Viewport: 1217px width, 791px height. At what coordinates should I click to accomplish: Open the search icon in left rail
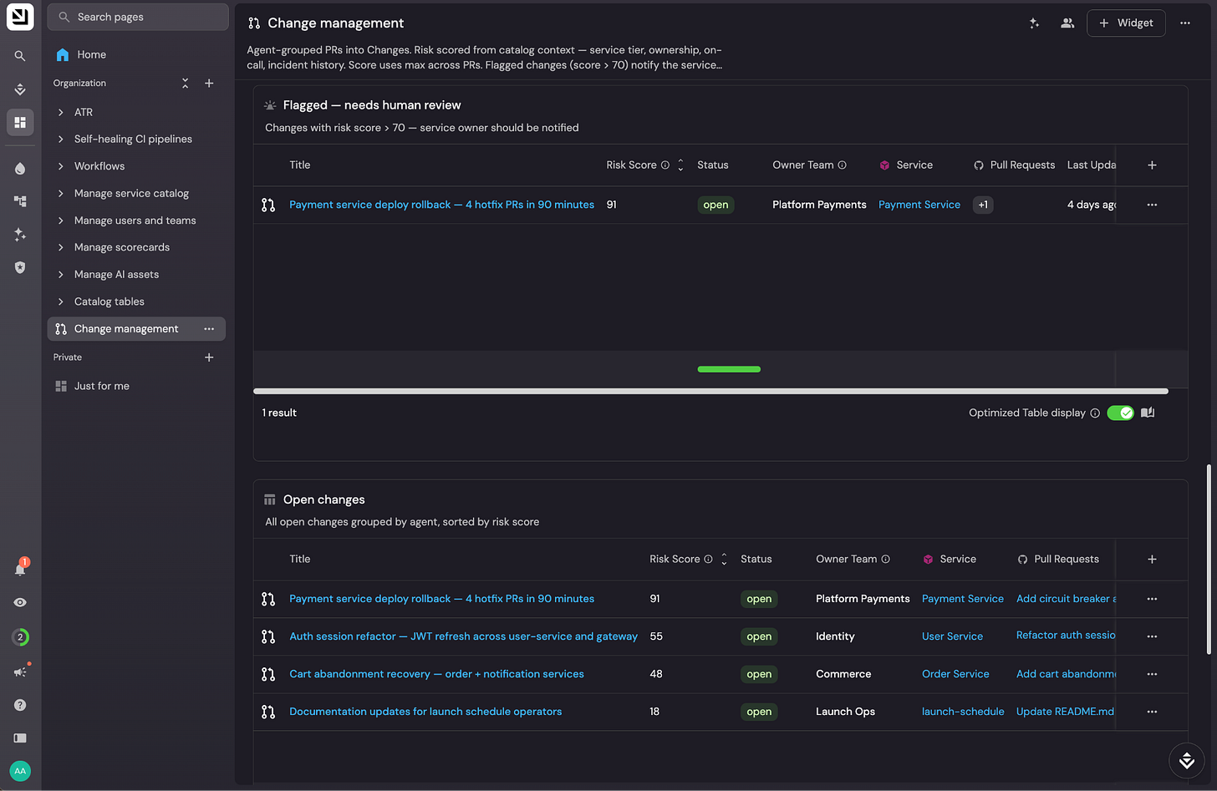20,56
